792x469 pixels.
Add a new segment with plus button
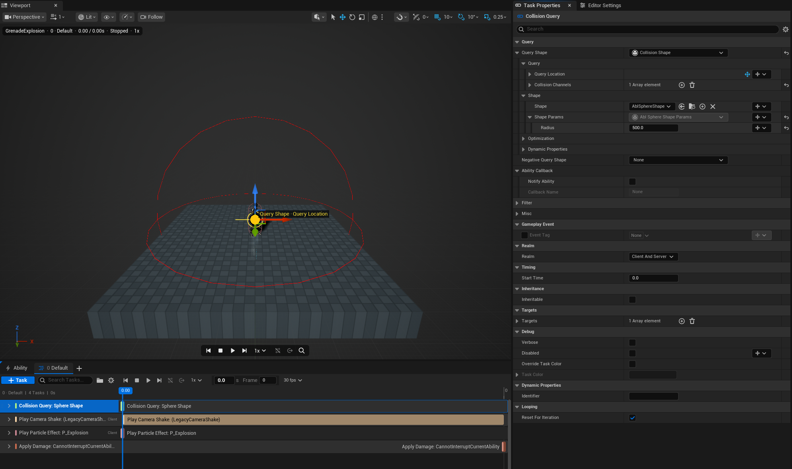click(79, 368)
